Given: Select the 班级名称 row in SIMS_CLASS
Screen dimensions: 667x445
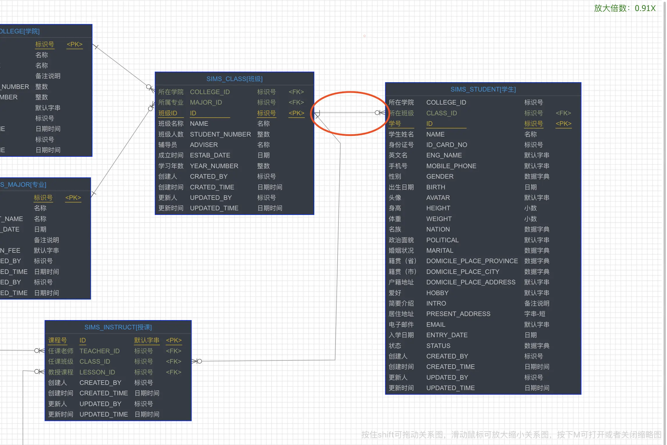Looking at the screenshot, I should click(234, 123).
